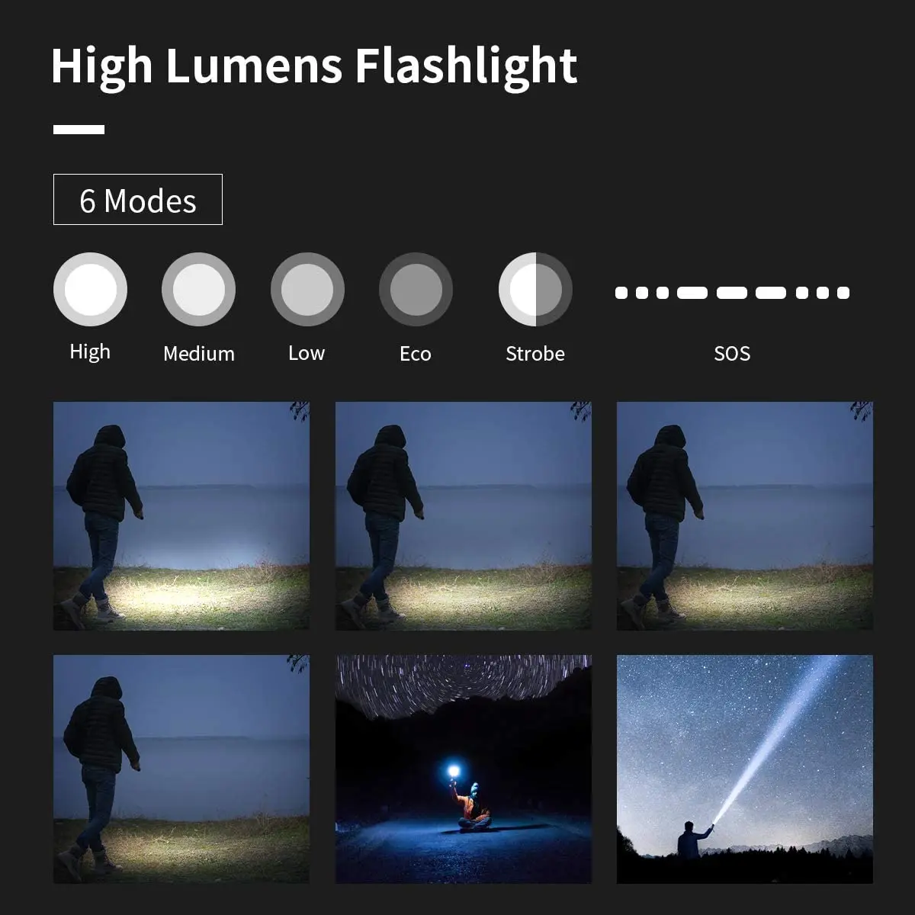Image resolution: width=915 pixels, height=915 pixels.
Task: Click the High mode brightness circle icon
Action: pos(90,290)
